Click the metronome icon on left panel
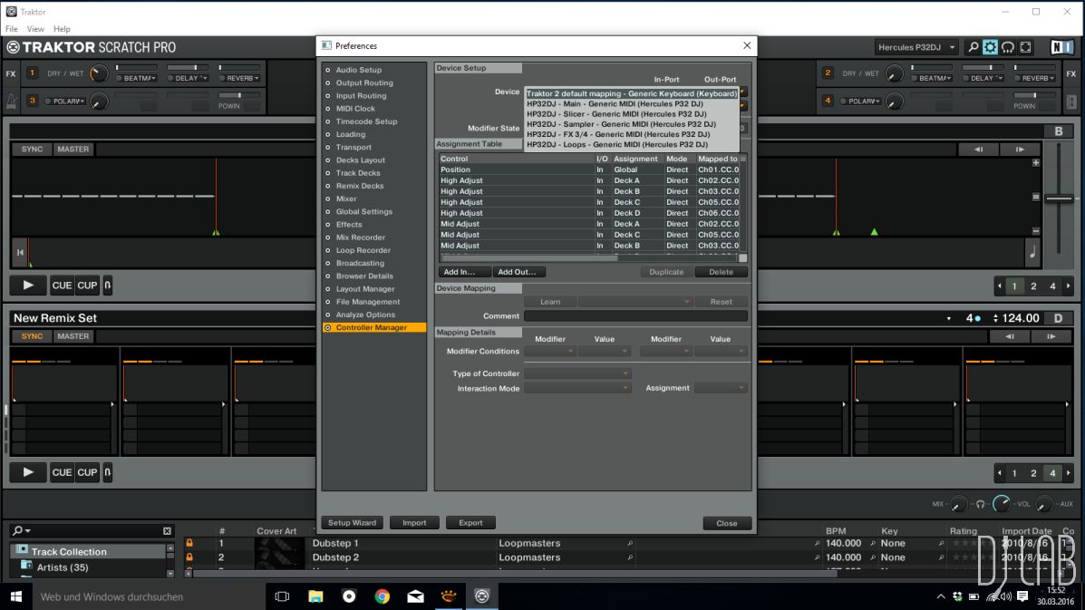1085x610 pixels. [12, 101]
